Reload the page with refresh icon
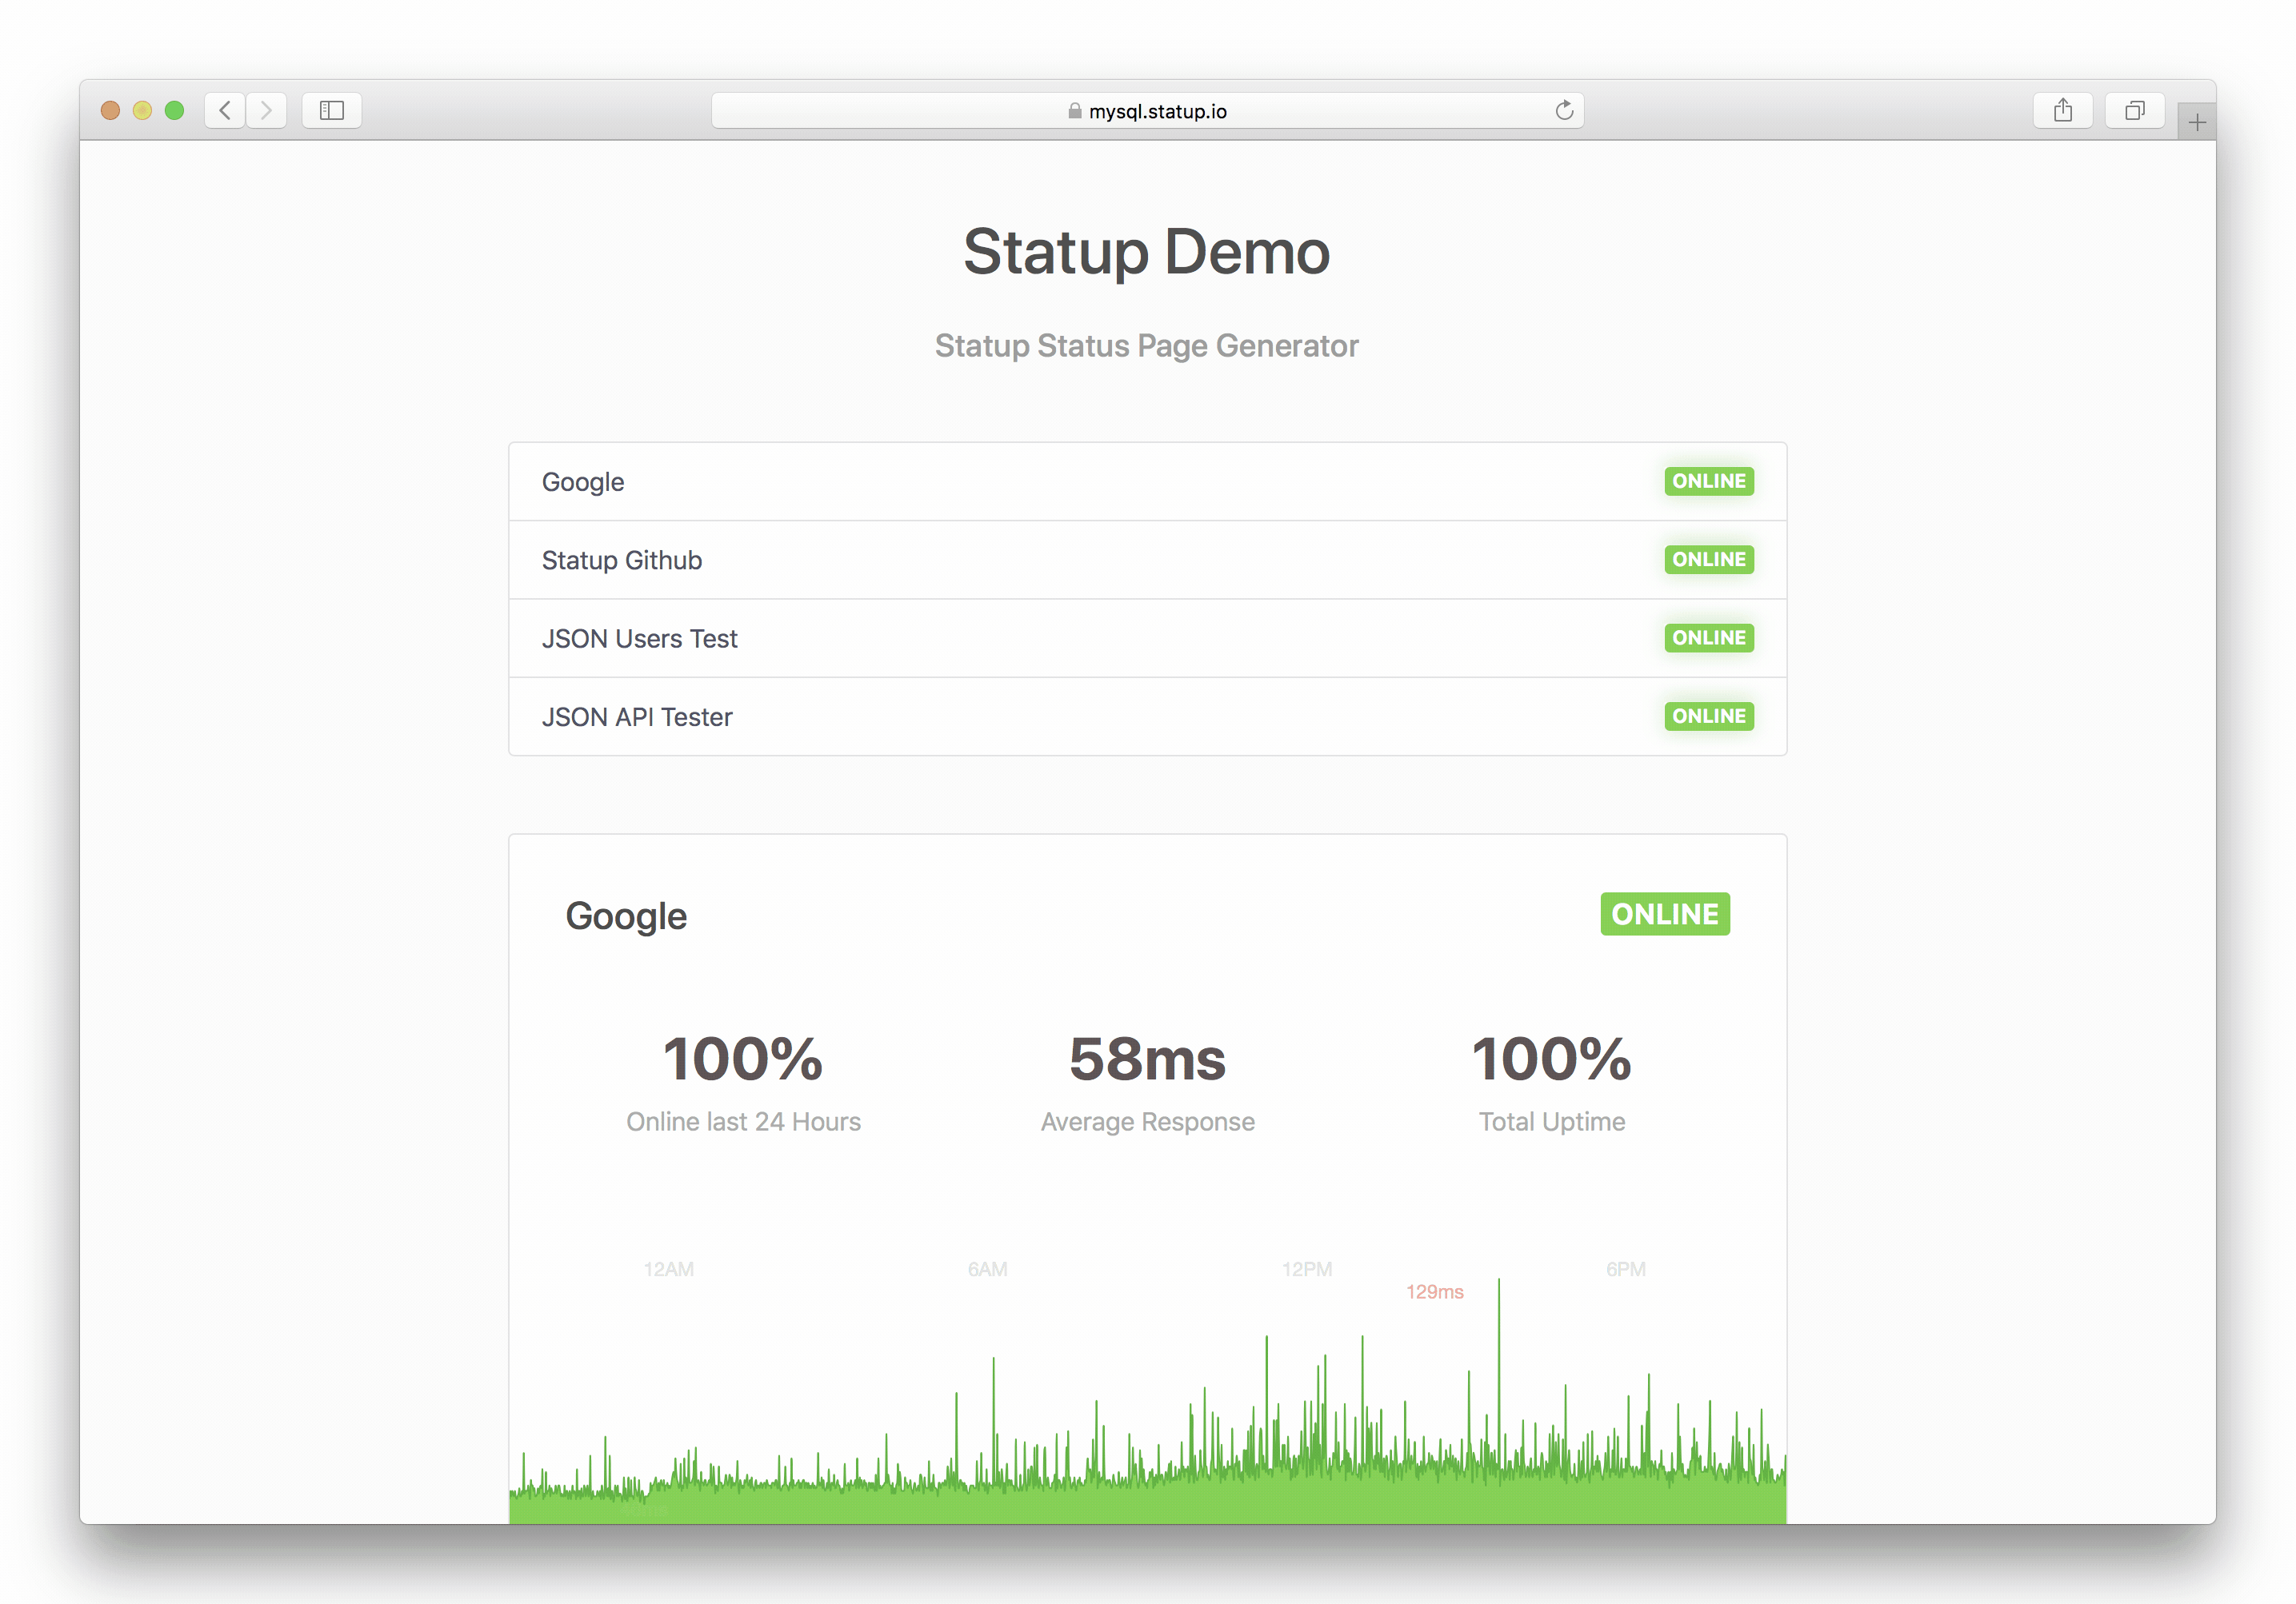The height and width of the screenshot is (1604, 2296). click(1564, 110)
